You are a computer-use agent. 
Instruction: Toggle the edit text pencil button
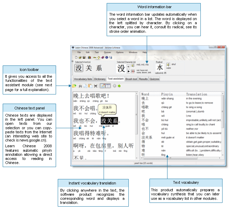click(x=103, y=86)
